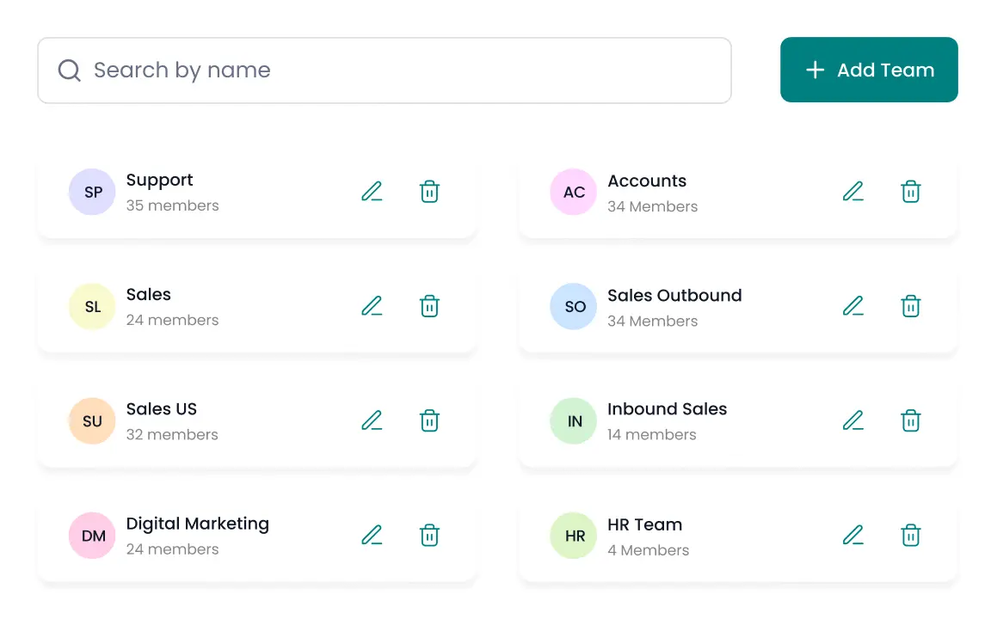Delete the Accounts team
Image resolution: width=991 pixels, height=619 pixels.
pyautogui.click(x=910, y=192)
